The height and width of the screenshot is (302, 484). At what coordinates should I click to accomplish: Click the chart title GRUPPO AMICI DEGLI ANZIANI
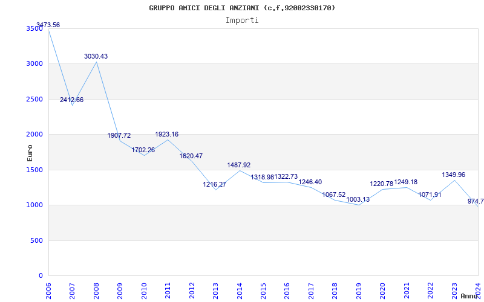click(x=242, y=8)
